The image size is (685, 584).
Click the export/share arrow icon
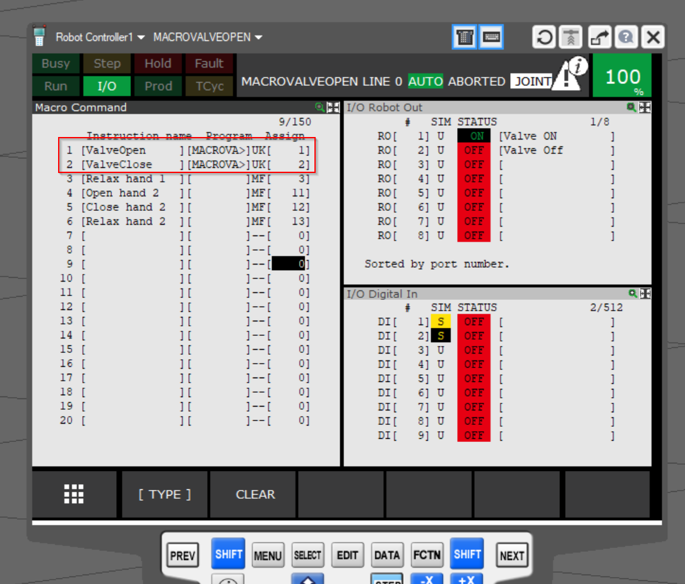pyautogui.click(x=599, y=37)
